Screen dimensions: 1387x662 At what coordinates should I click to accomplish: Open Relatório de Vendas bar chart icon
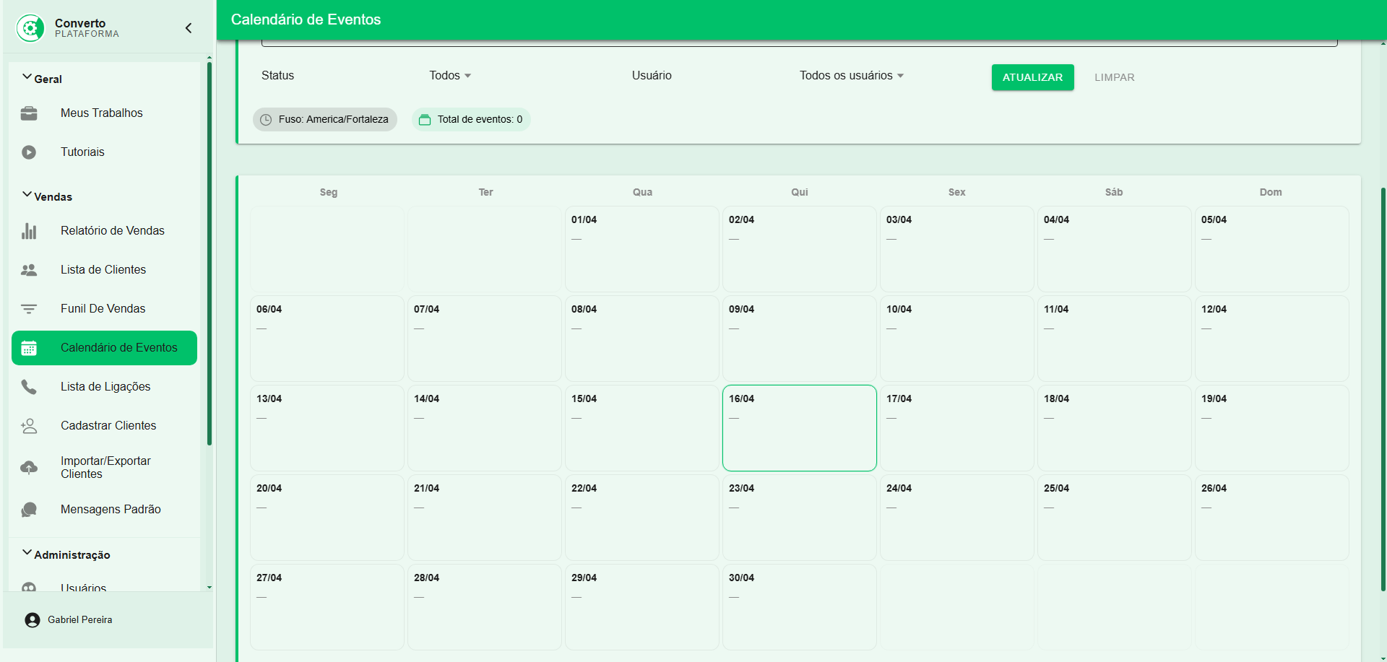pyautogui.click(x=29, y=231)
